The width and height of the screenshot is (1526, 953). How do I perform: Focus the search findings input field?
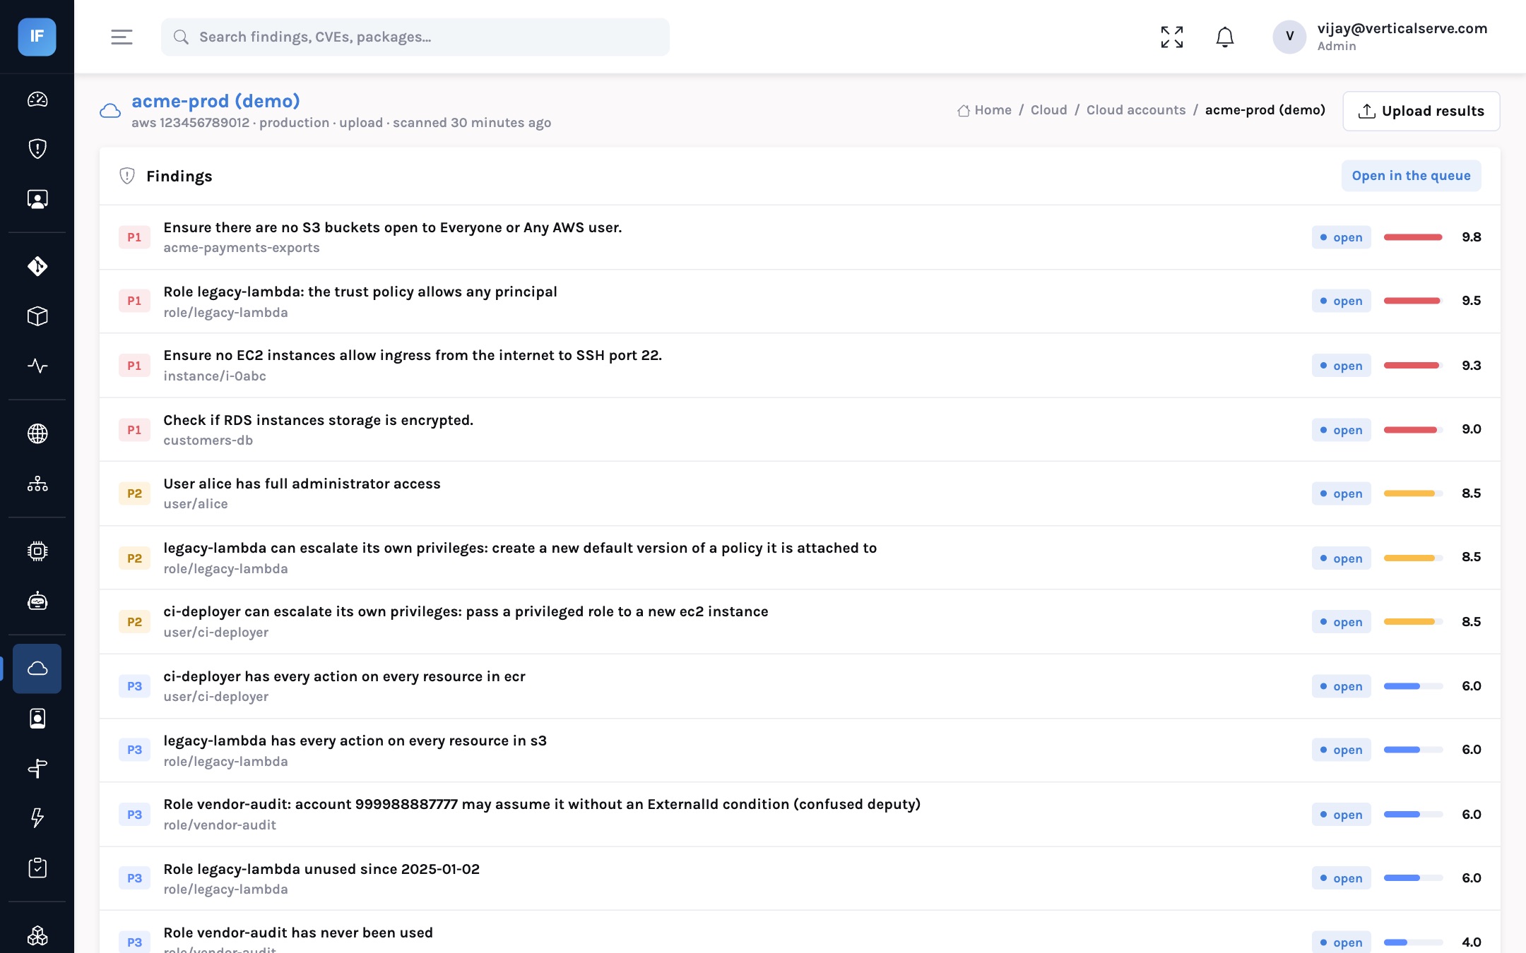tap(415, 37)
